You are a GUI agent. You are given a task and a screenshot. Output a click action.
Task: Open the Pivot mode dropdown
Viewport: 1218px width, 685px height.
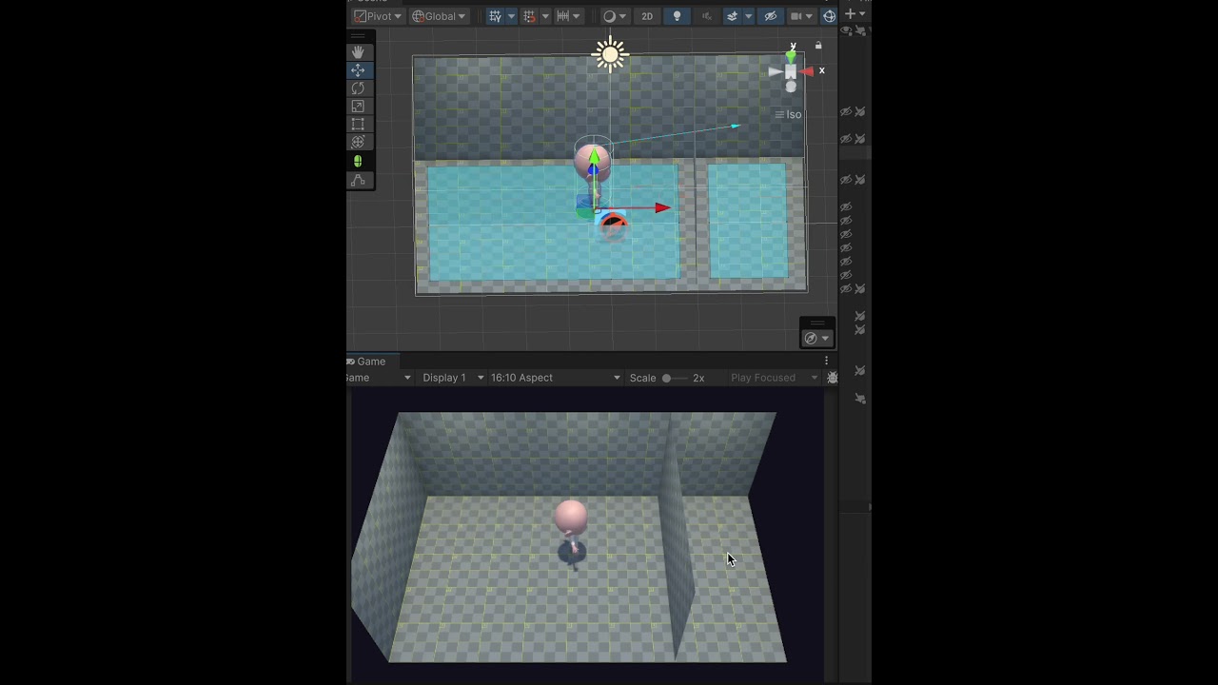point(377,16)
